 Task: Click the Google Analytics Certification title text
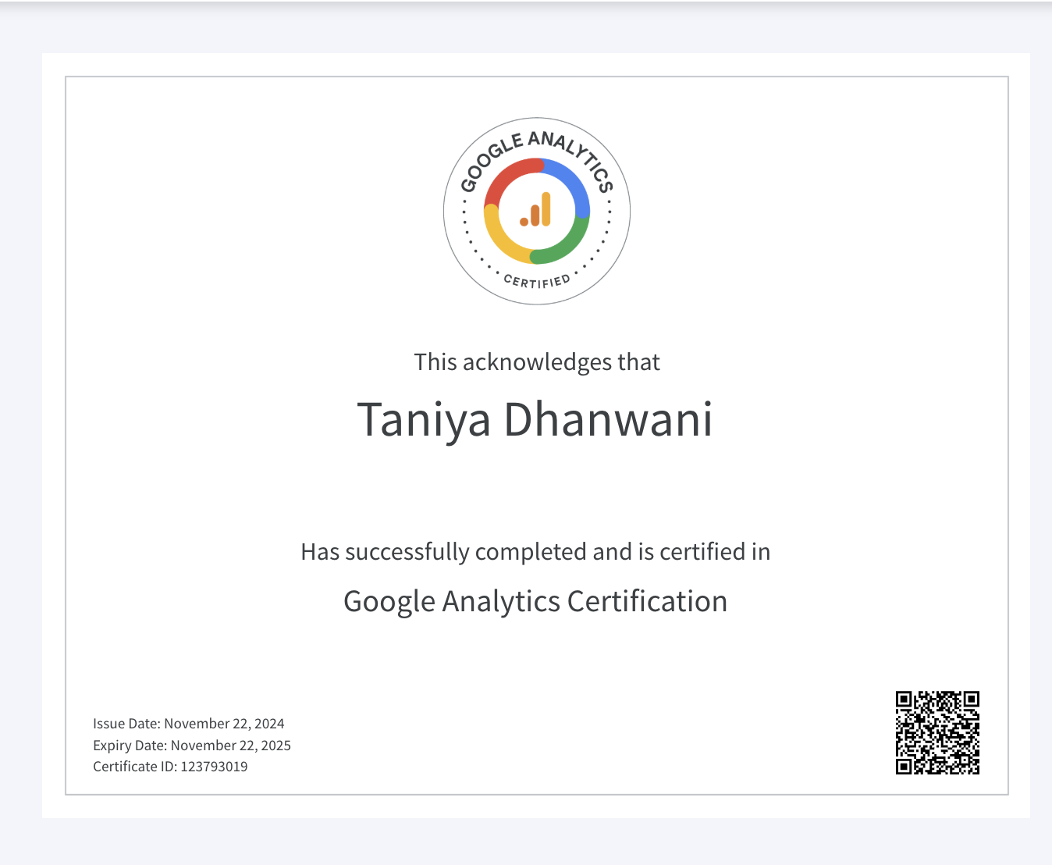pyautogui.click(x=535, y=601)
